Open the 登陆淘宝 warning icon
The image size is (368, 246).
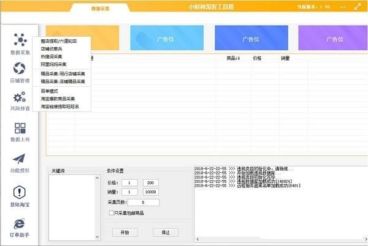pos(20,192)
